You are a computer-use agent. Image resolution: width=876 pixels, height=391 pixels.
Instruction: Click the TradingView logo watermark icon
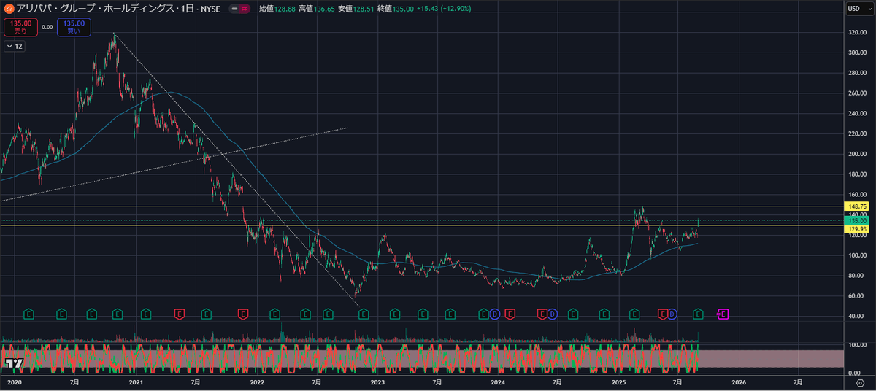tap(12, 363)
